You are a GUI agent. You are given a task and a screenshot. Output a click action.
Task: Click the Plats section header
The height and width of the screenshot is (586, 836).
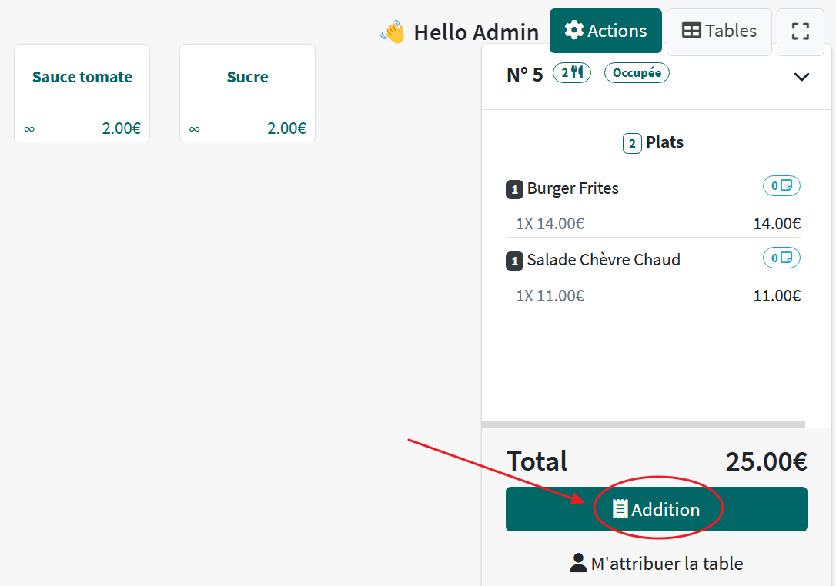664,142
